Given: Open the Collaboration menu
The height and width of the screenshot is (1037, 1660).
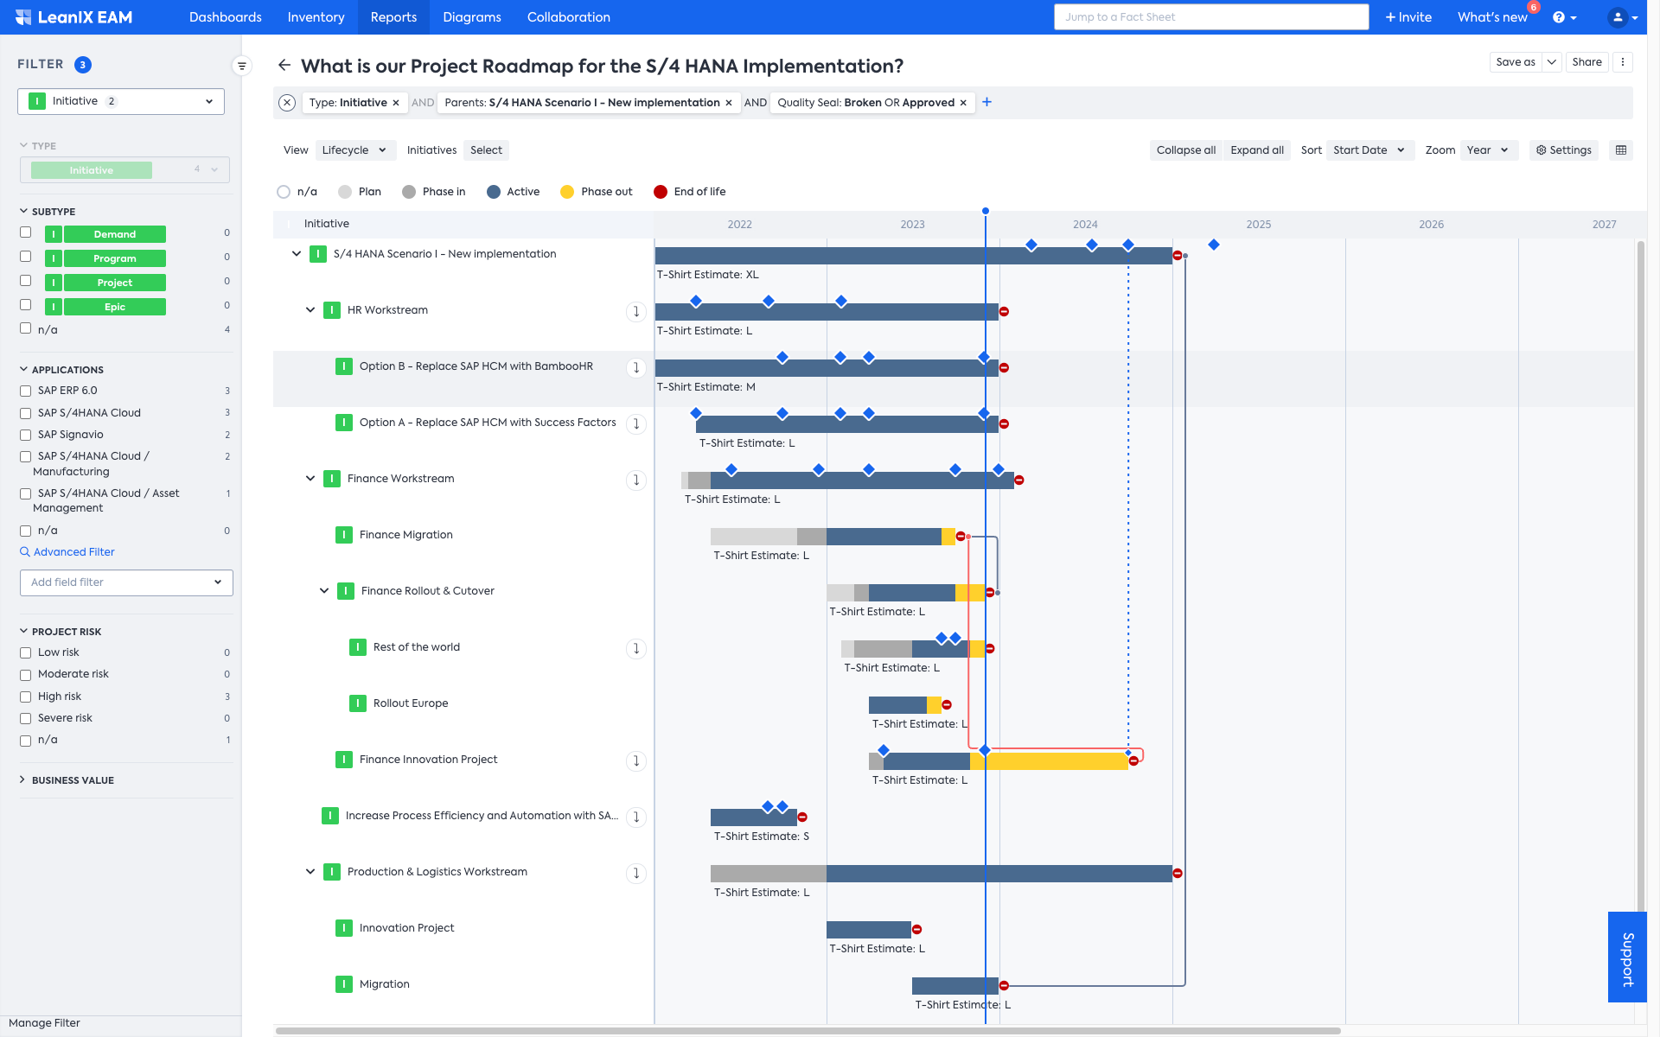Looking at the screenshot, I should pyautogui.click(x=569, y=17).
